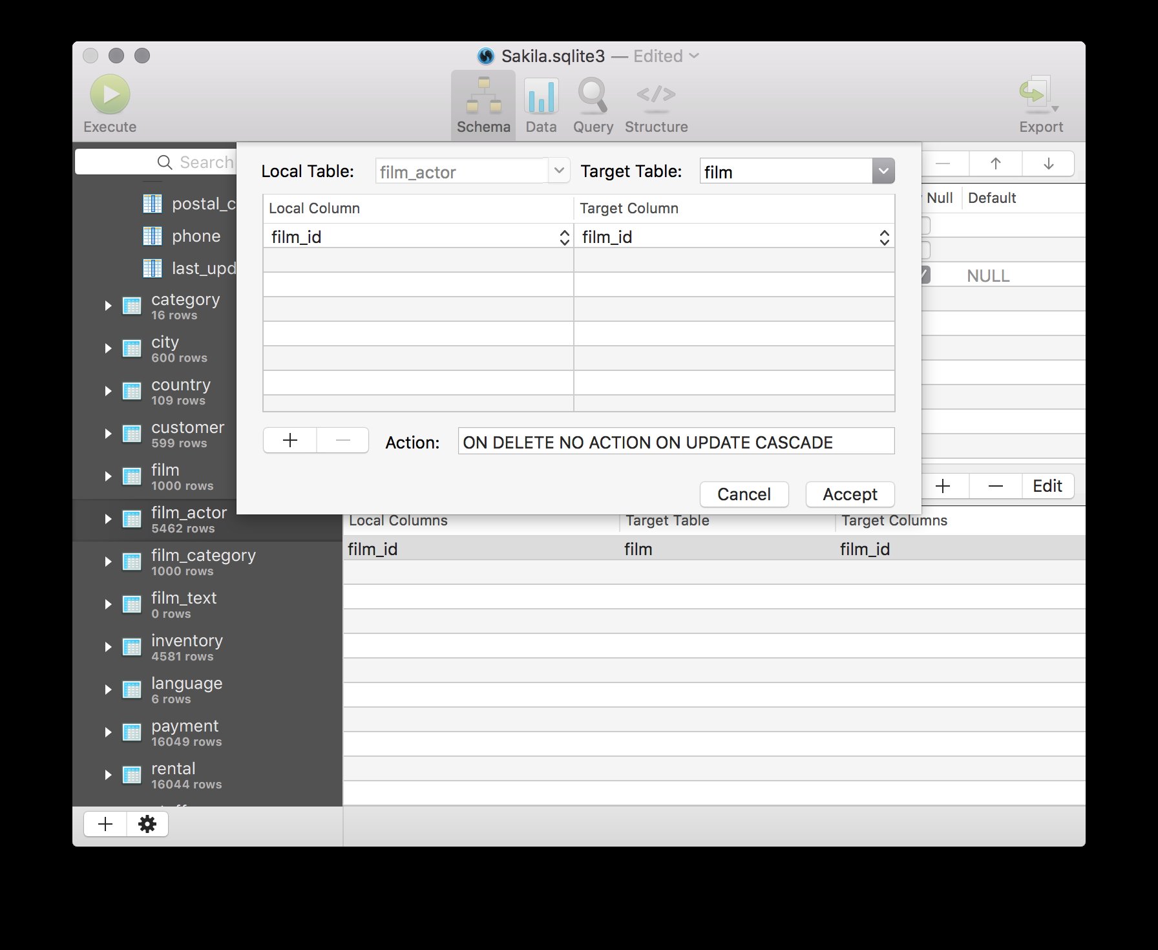Click the category table icon

132,306
